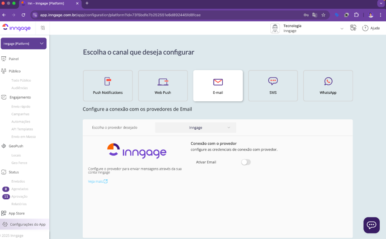Open the browser extensions puzzle icon
Viewport: 386px width, 239px height.
coord(356,15)
